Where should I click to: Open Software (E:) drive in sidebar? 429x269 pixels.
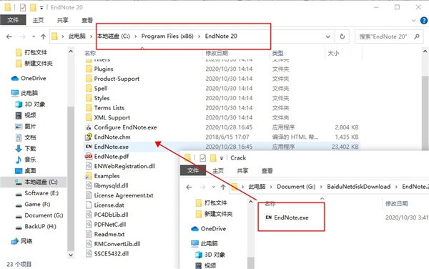pyautogui.click(x=41, y=193)
